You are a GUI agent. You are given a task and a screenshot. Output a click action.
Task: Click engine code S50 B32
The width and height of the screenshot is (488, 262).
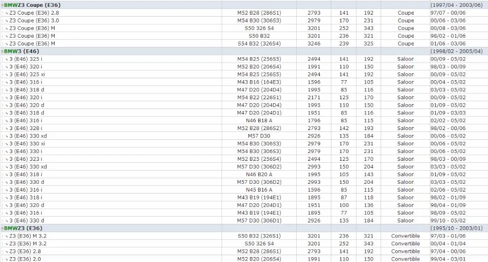click(x=259, y=36)
